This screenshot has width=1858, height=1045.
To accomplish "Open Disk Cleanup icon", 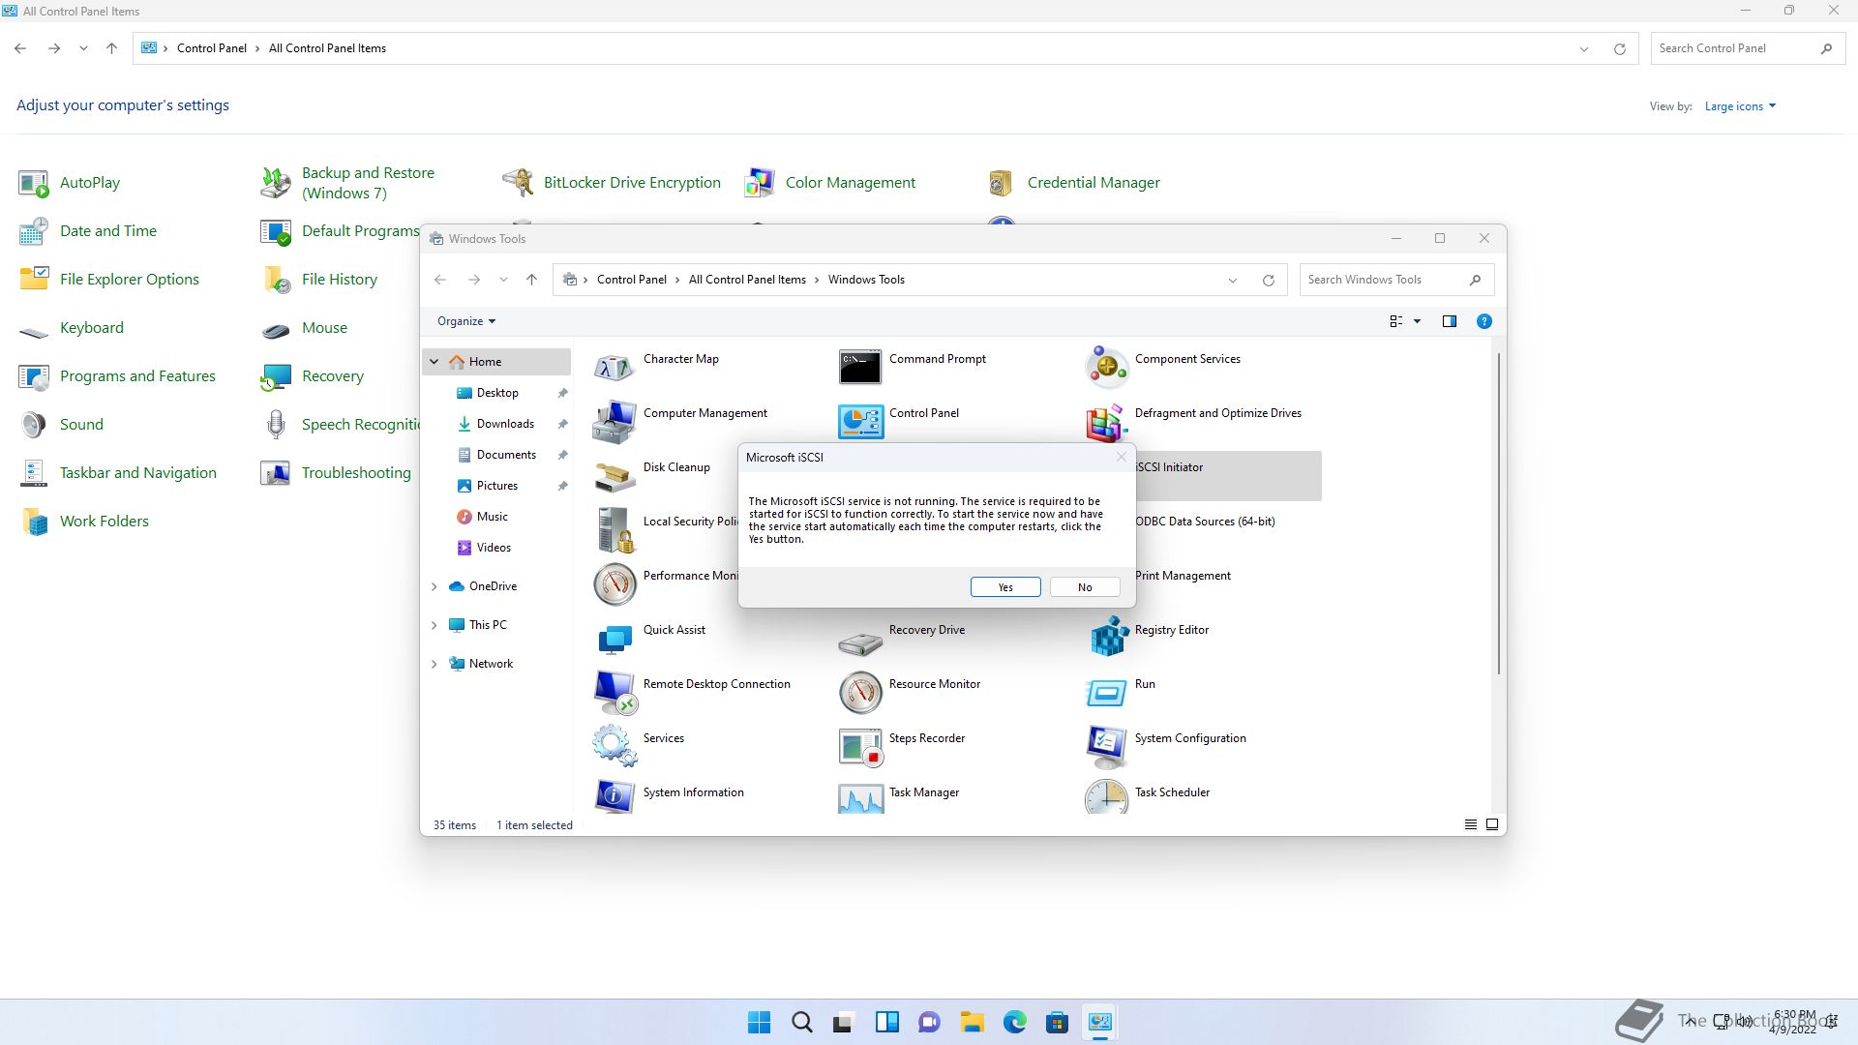I will tap(614, 476).
